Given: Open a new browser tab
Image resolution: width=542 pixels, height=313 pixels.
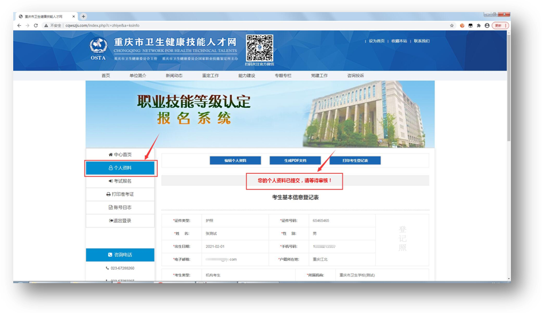Looking at the screenshot, I should 83,17.
